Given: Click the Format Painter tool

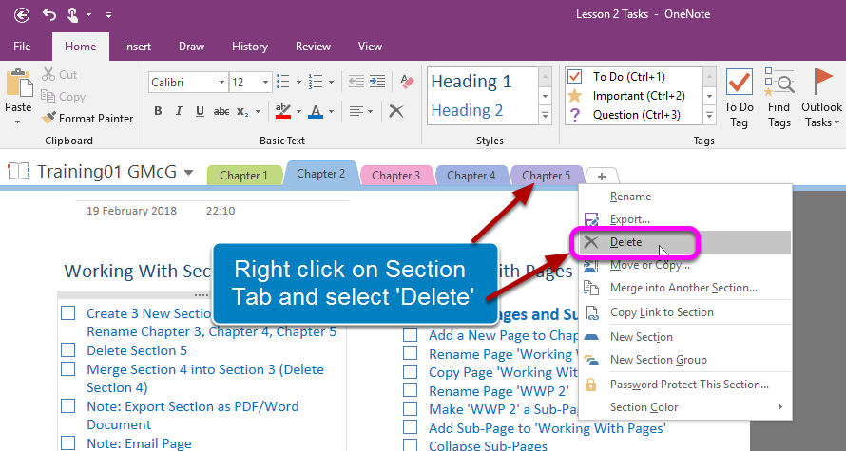Looking at the screenshot, I should pyautogui.click(x=87, y=119).
